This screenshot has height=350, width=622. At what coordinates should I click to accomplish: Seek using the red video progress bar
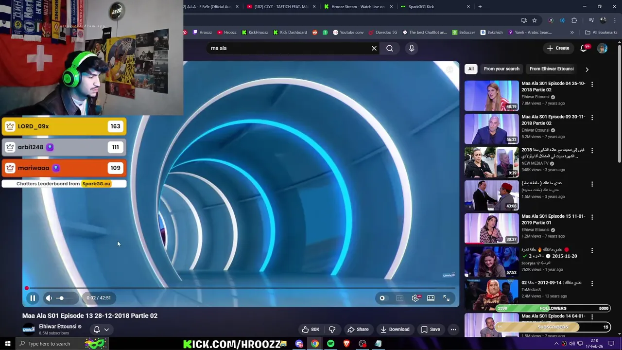(x=241, y=288)
